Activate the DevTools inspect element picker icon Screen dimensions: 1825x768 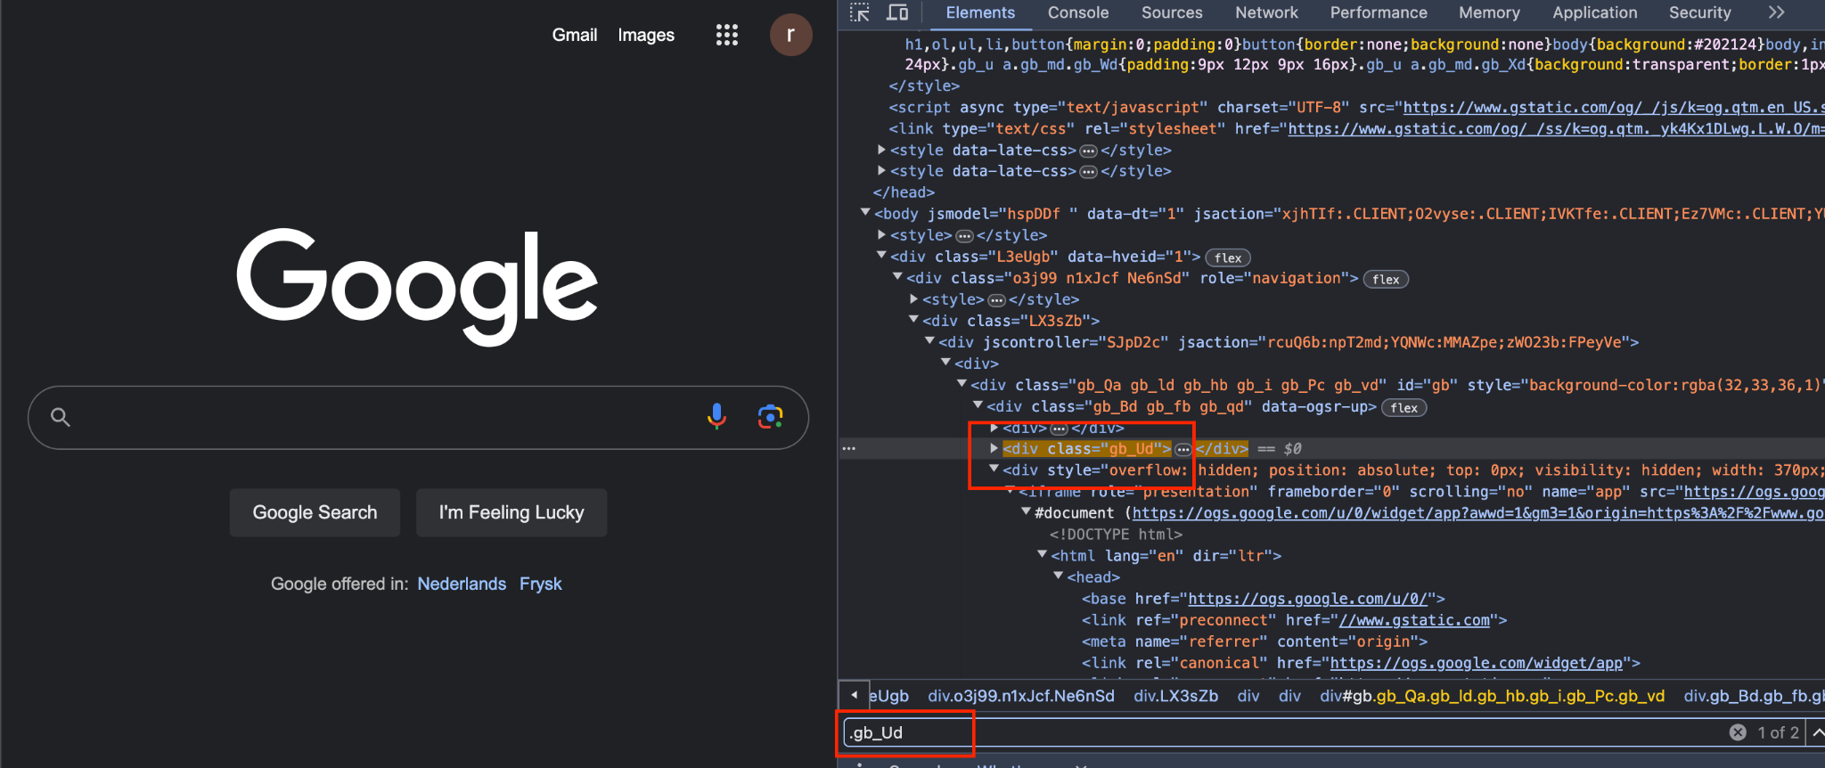click(x=859, y=12)
